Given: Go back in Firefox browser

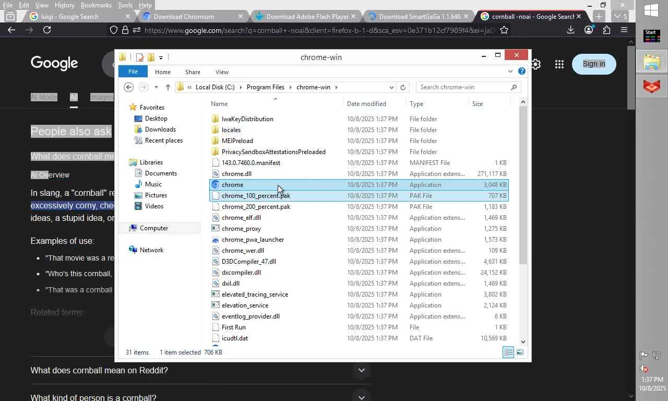Looking at the screenshot, I should 11,30.
